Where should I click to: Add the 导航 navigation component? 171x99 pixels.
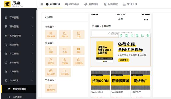(79, 50)
